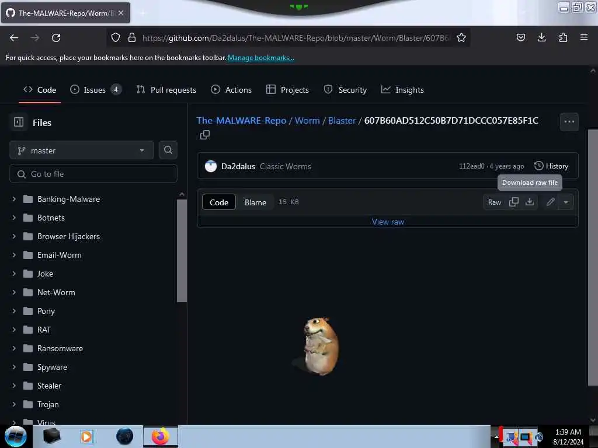The height and width of the screenshot is (448, 598).
Task: Open the tracking protection shield icon
Action: point(116,38)
